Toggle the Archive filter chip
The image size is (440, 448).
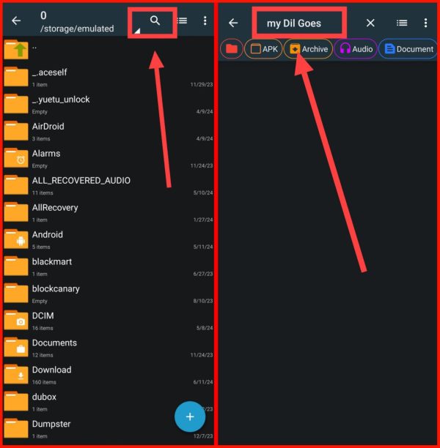click(x=308, y=49)
